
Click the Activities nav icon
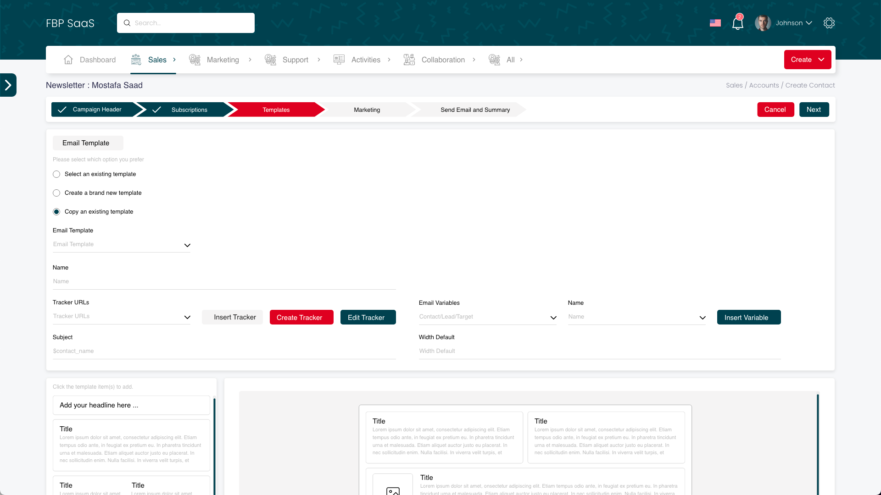[x=339, y=60]
